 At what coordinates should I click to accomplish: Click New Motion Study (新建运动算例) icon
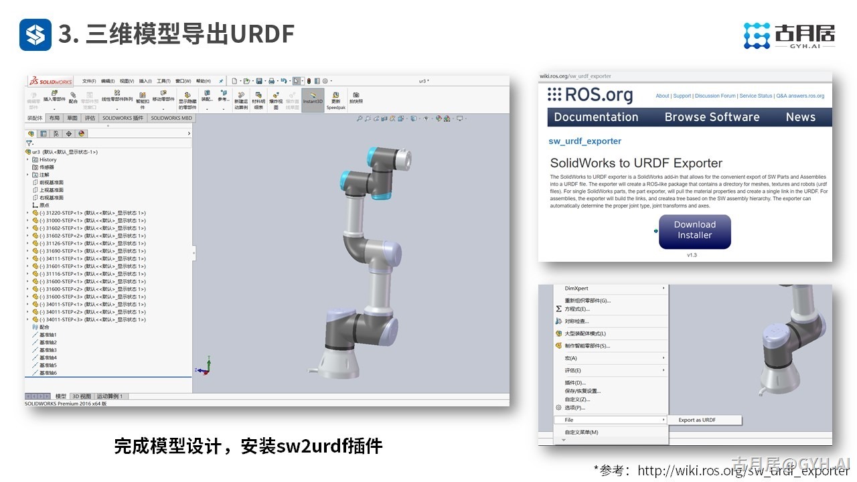(x=241, y=95)
